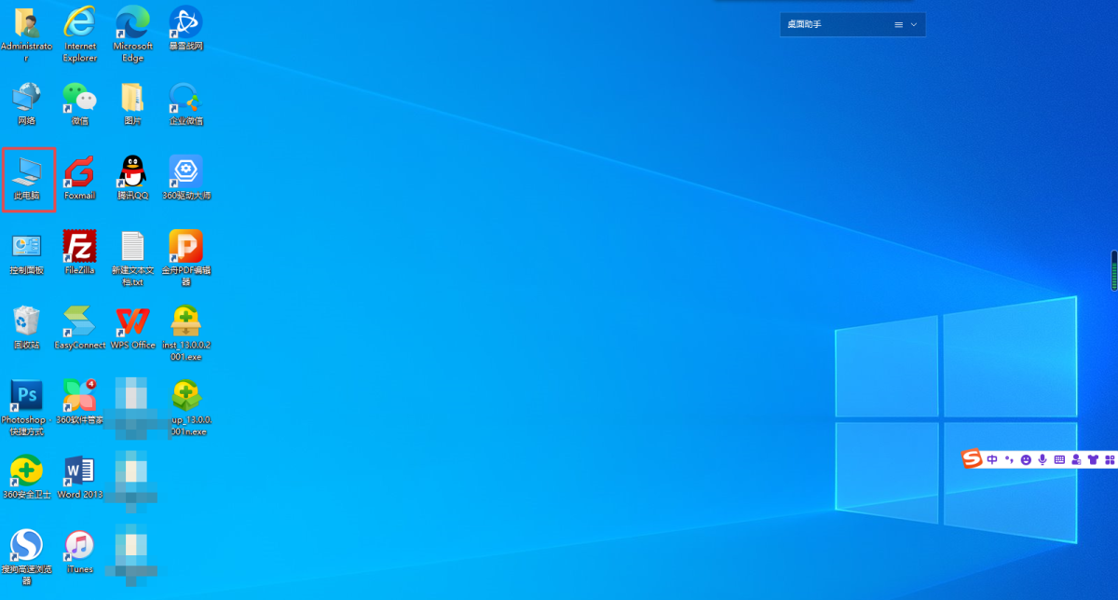The width and height of the screenshot is (1118, 600).
Task: Expand the 桌面助手 chevron arrow
Action: [x=913, y=24]
